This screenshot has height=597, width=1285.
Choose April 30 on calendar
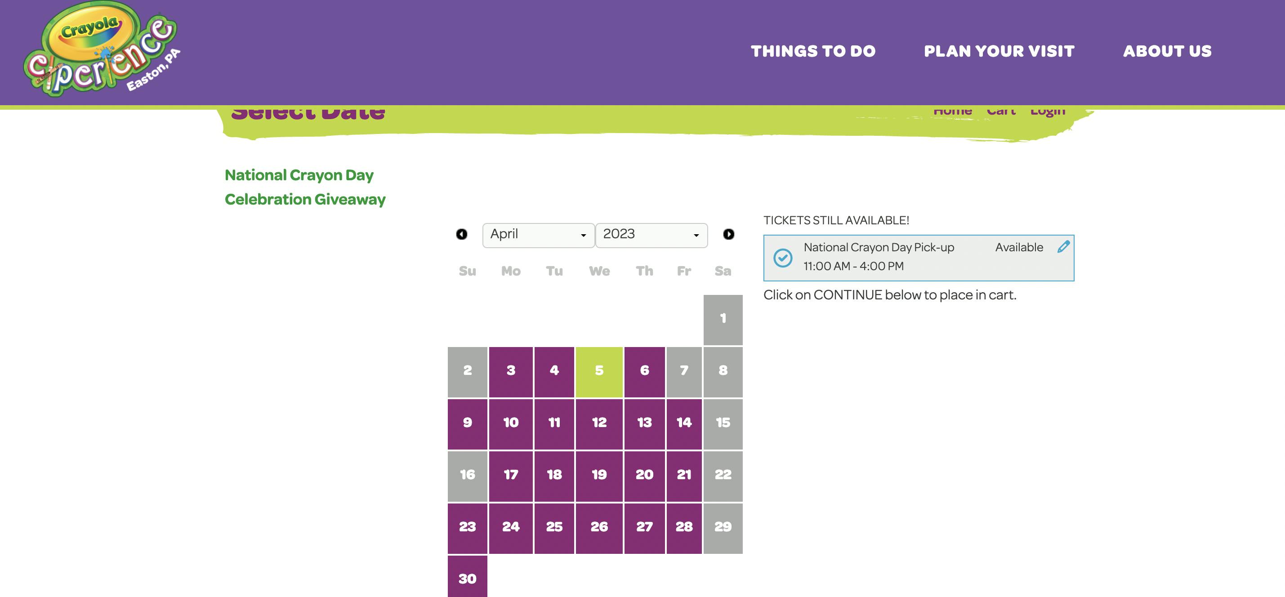point(468,579)
